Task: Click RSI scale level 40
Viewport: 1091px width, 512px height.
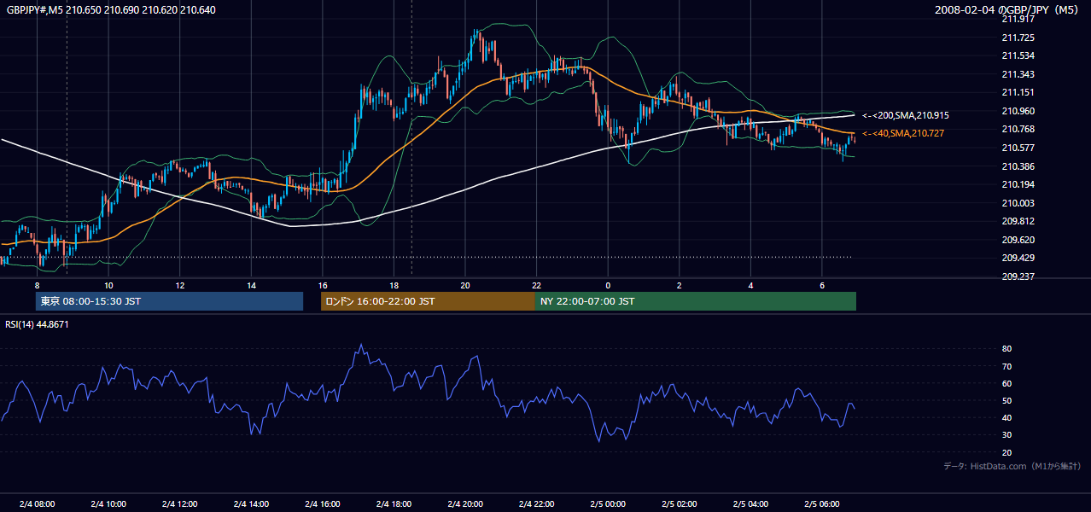Action: (1006, 417)
